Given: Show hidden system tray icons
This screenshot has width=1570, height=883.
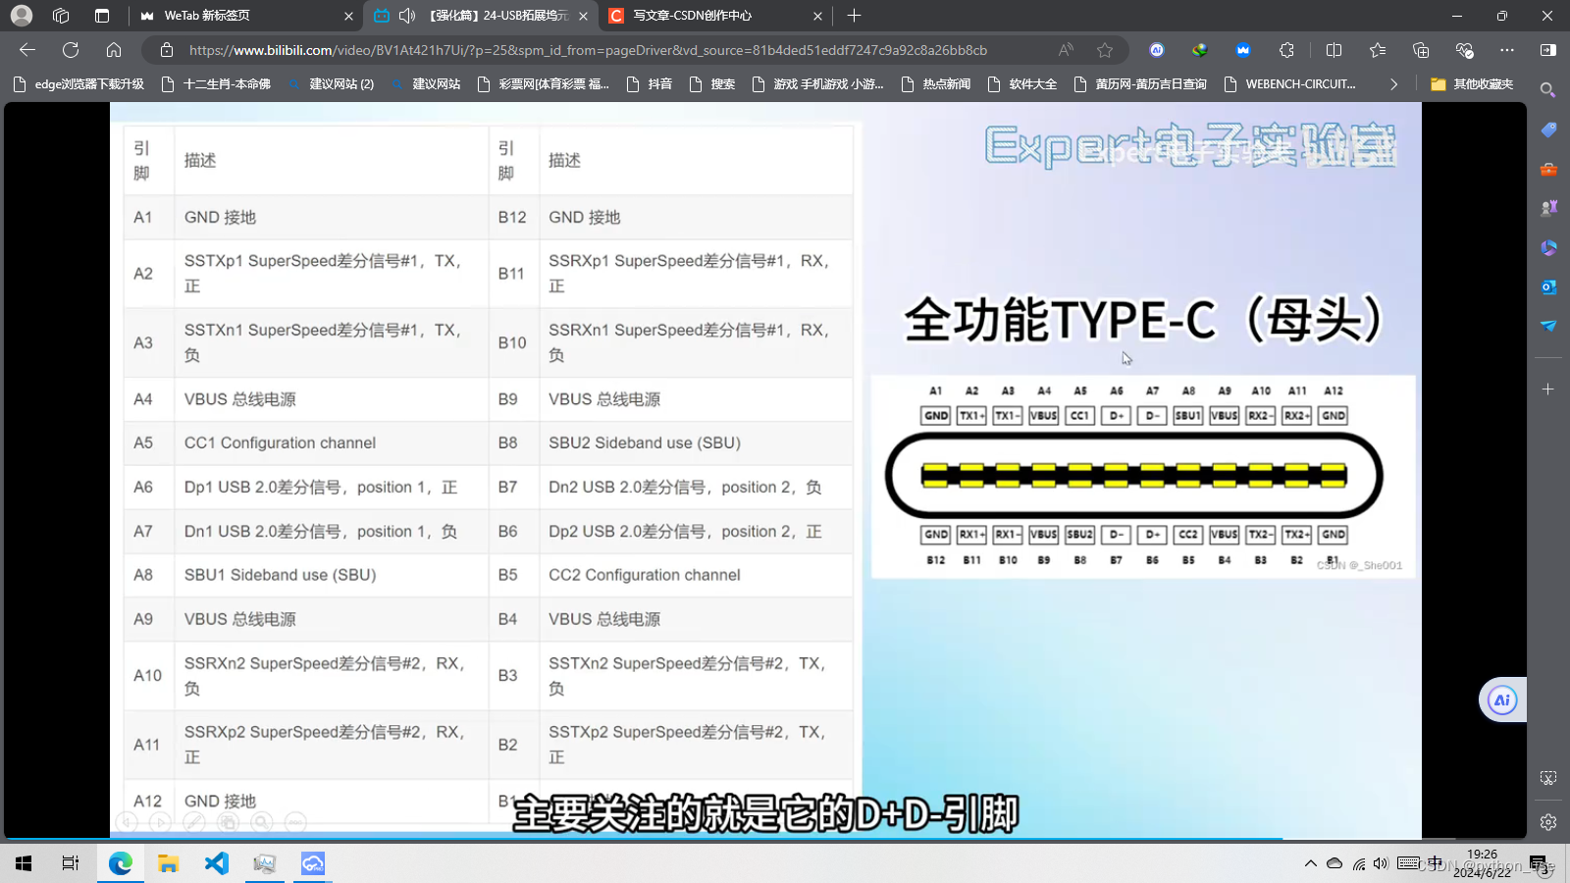Looking at the screenshot, I should (1310, 863).
